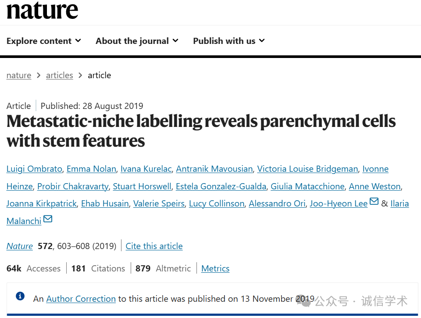Screen dimensions: 421x318
Task: Expand the Explore content menu
Action: tap(44, 41)
